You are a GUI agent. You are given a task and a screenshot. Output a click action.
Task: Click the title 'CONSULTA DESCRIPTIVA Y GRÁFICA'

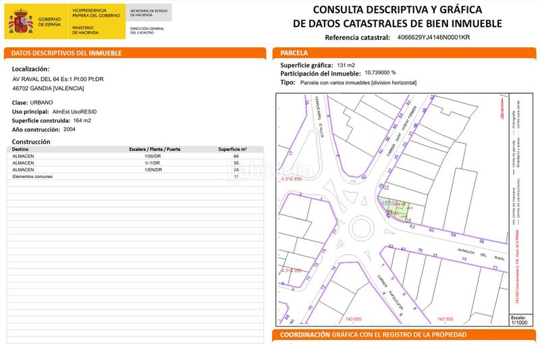(x=398, y=9)
